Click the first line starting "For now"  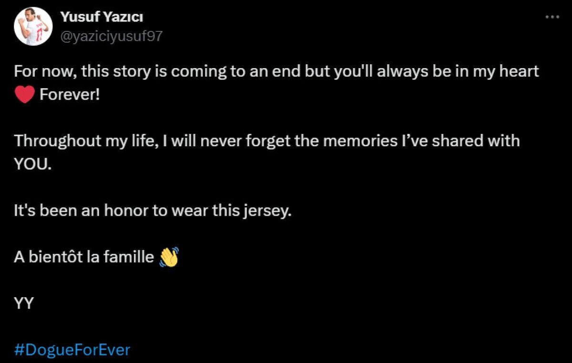click(x=276, y=71)
